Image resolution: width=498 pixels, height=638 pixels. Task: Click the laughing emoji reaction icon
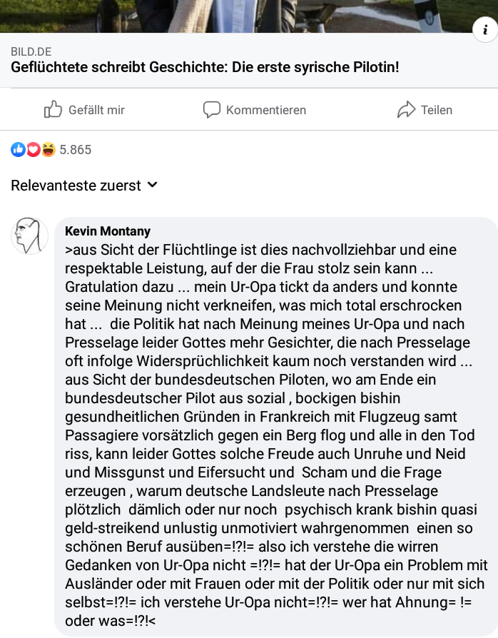(x=48, y=150)
